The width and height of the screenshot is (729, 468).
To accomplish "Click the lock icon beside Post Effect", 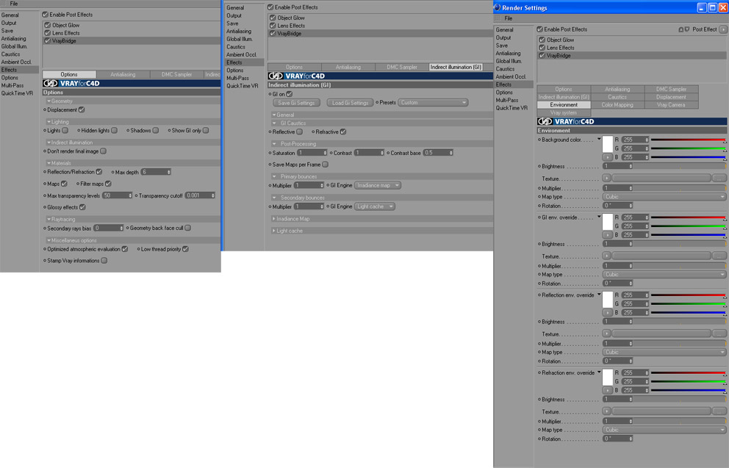I will click(681, 29).
